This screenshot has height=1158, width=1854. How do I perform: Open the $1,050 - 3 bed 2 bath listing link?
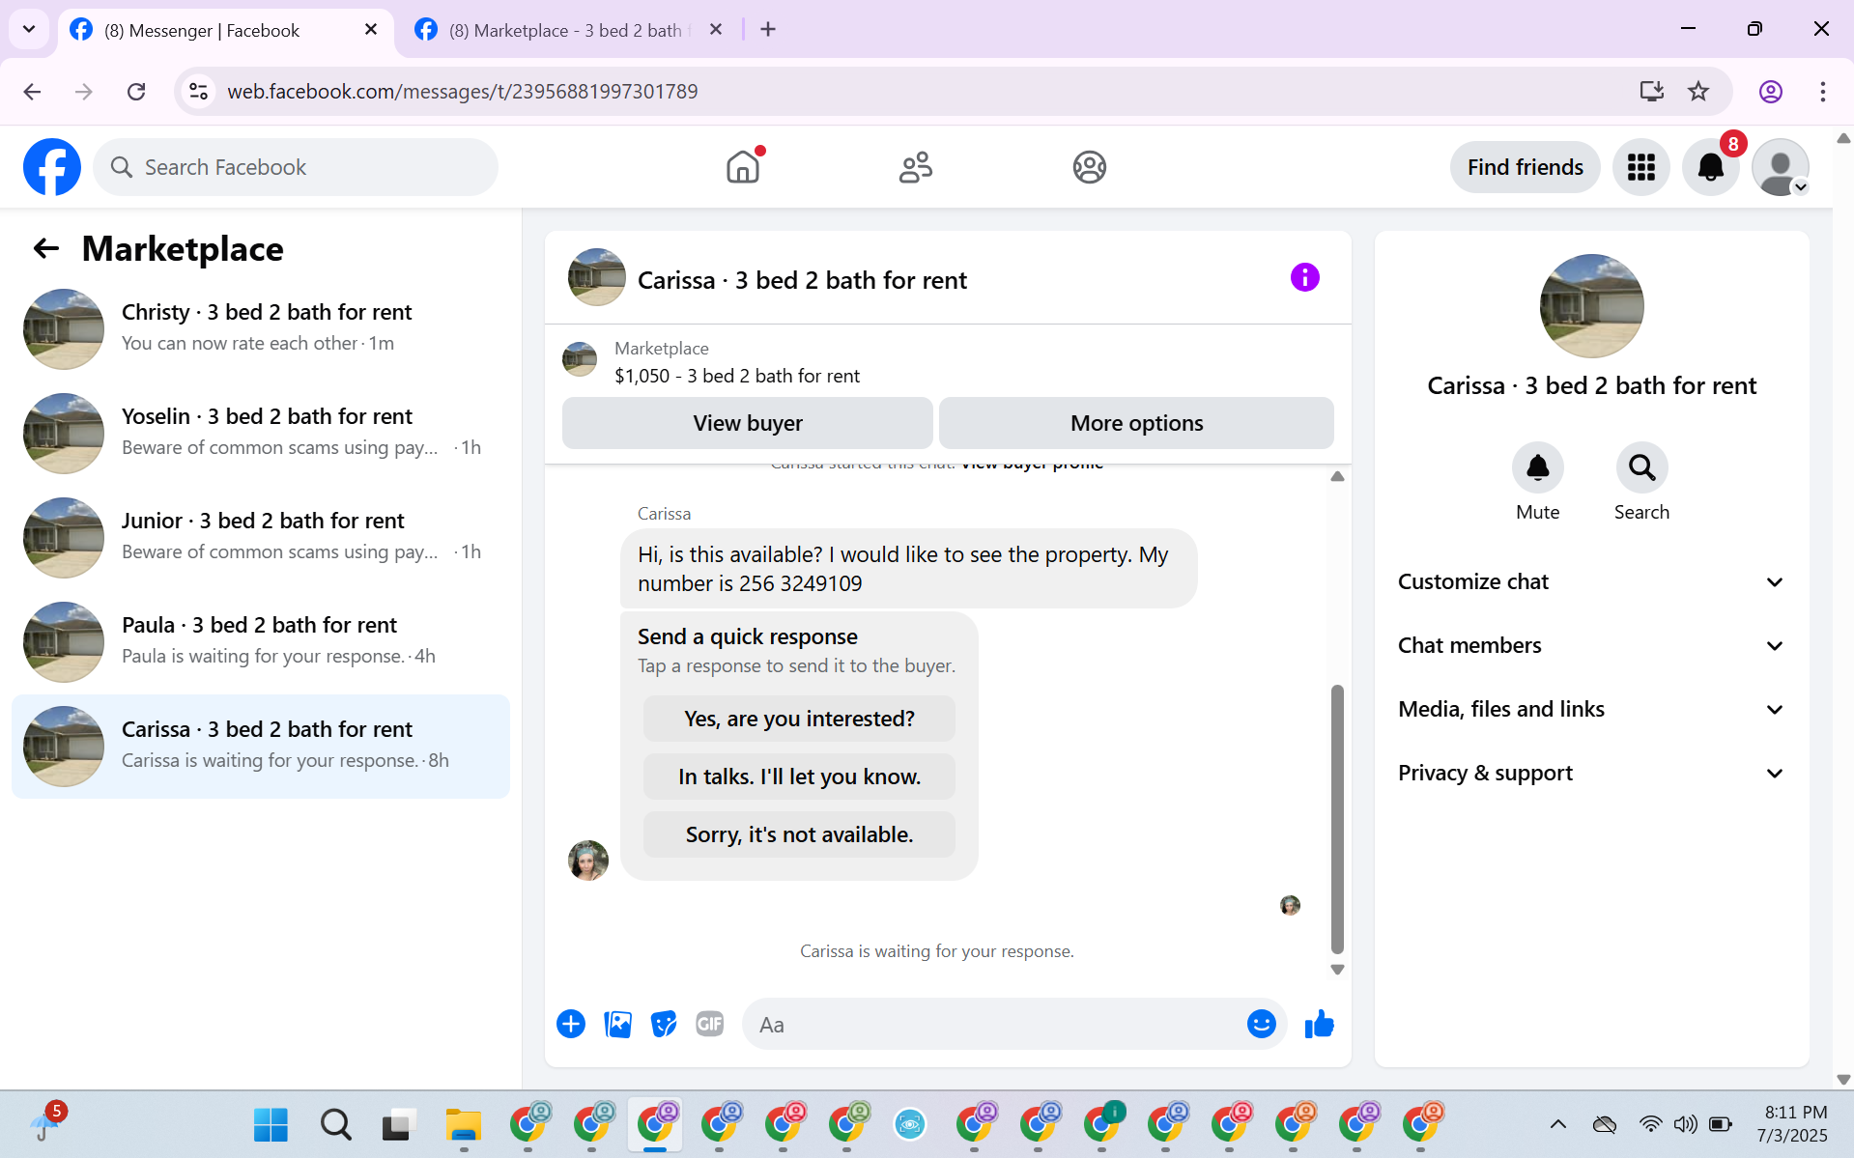pyautogui.click(x=737, y=376)
